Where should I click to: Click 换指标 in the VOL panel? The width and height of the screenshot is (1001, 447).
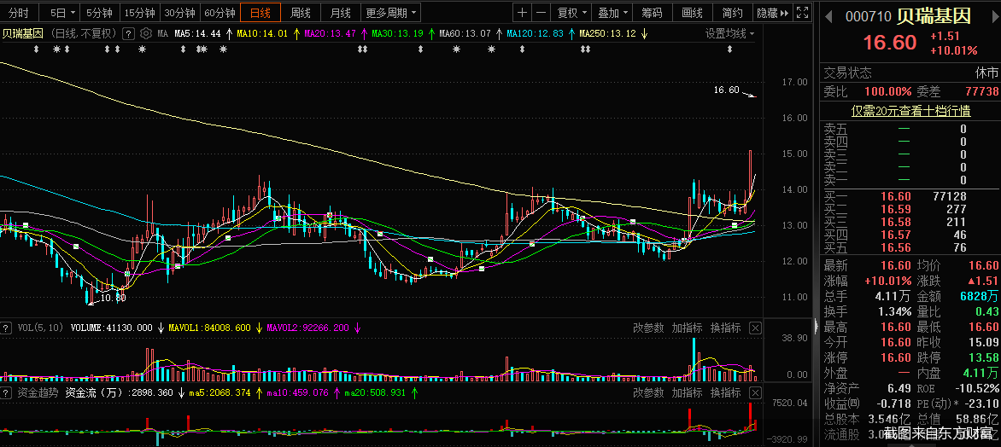click(x=726, y=328)
